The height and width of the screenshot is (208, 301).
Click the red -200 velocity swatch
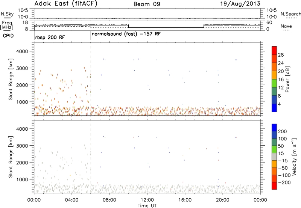click(x=274, y=186)
